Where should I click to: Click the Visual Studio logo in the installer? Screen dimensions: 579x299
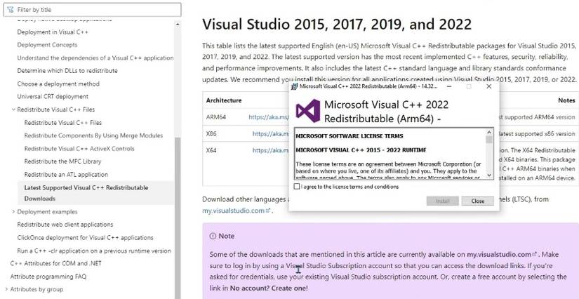click(308, 110)
